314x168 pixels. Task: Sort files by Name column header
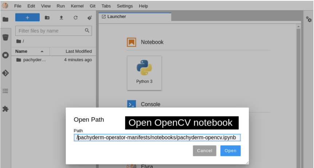click(21, 51)
